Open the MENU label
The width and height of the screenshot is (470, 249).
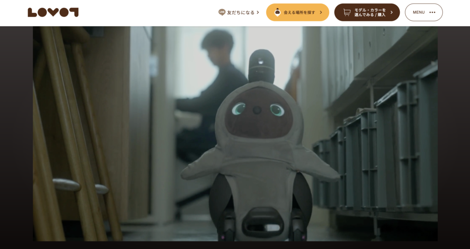(419, 12)
